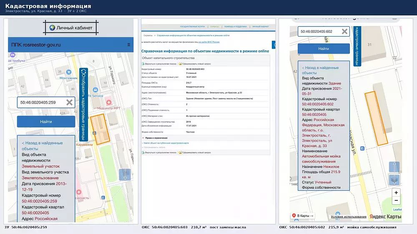Toggle кадастровые границы tab on the right map
Image resolution: width=417 pixels, height=234 pixels.
point(357,46)
